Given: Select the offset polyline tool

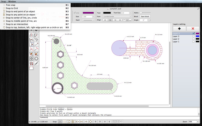Looking at the screenshot, I should (x=36, y=40).
